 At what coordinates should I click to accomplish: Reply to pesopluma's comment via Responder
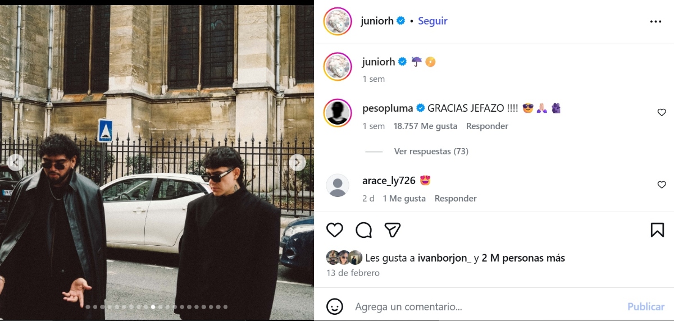pos(487,126)
